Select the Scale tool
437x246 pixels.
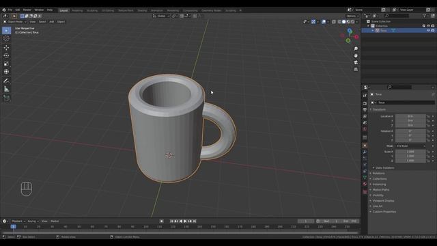tap(6, 64)
